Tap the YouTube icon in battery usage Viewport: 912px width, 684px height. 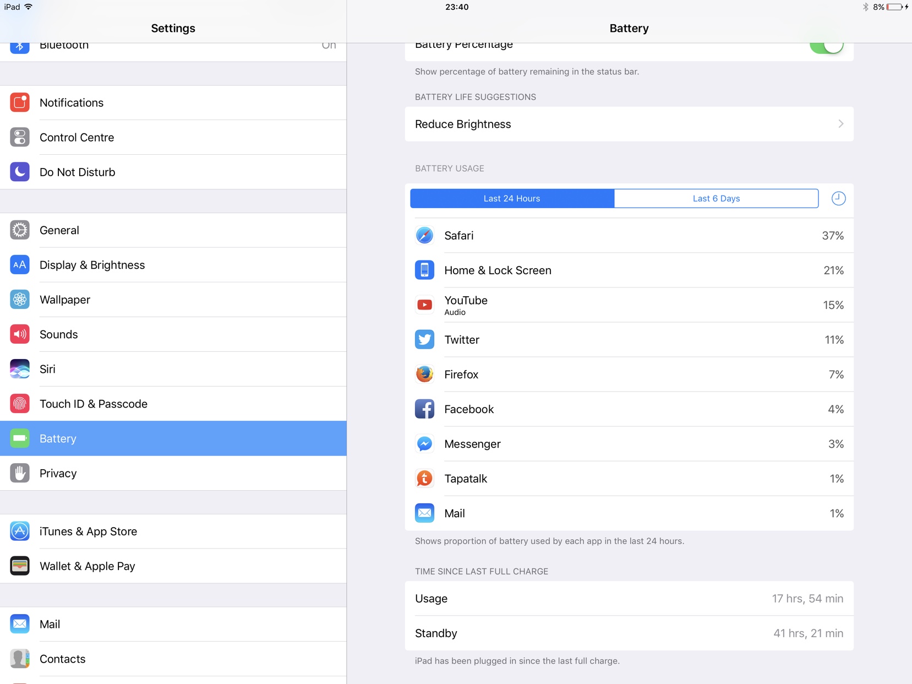tap(424, 305)
